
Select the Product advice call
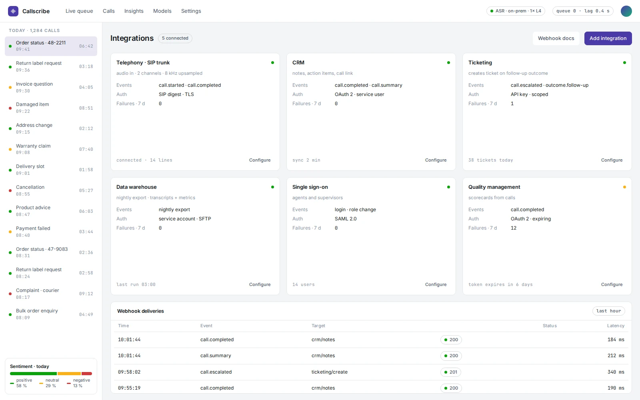(x=51, y=211)
